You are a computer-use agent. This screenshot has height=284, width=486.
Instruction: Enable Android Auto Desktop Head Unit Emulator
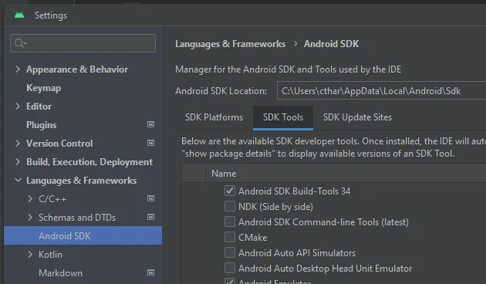[230, 268]
